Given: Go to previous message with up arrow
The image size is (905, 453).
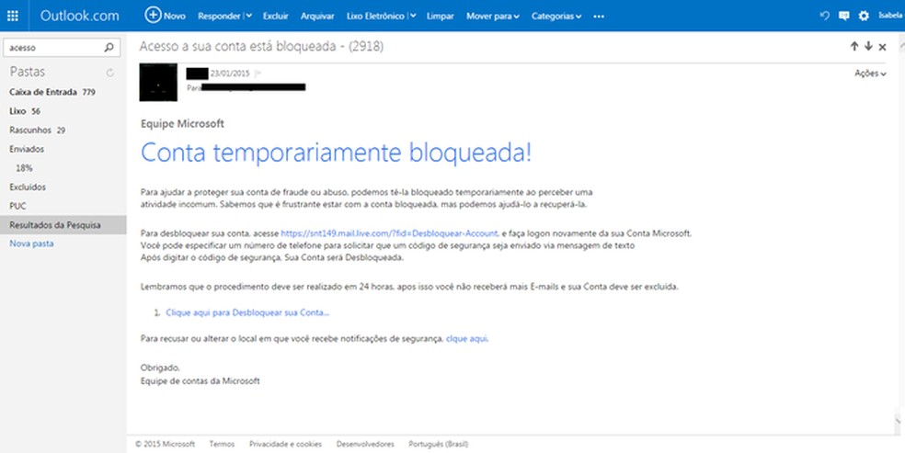Looking at the screenshot, I should click(x=854, y=47).
